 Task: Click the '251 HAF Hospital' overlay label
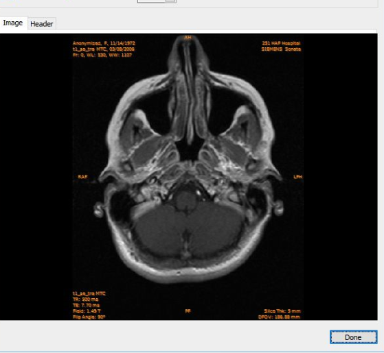281,43
